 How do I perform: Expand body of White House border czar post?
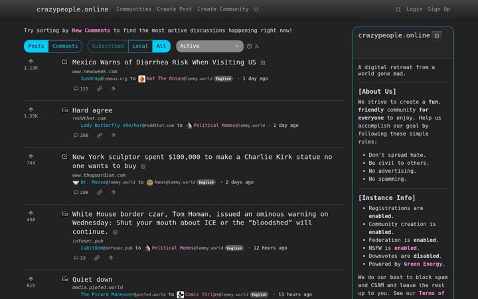tap(116, 232)
